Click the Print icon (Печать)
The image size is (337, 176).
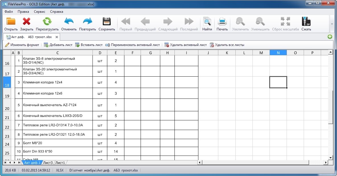[x=222, y=22]
